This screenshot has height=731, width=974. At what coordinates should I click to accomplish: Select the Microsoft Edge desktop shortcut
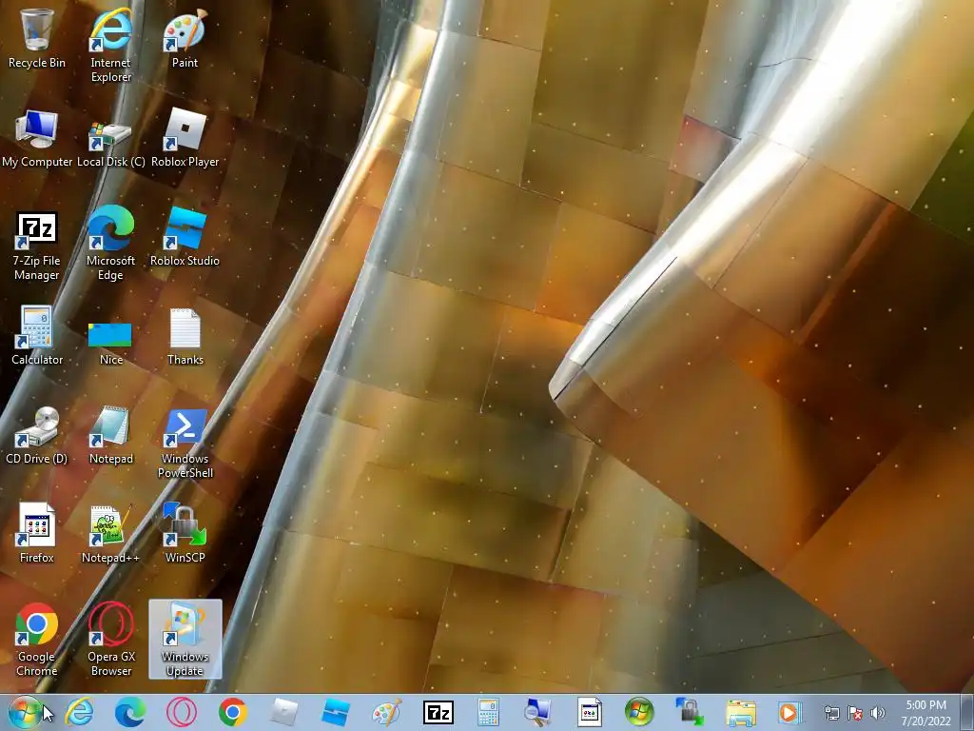point(110,243)
